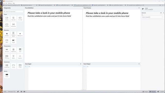Click the deploy rocket icon in status bar
The width and height of the screenshot is (165, 93).
pos(18,91)
